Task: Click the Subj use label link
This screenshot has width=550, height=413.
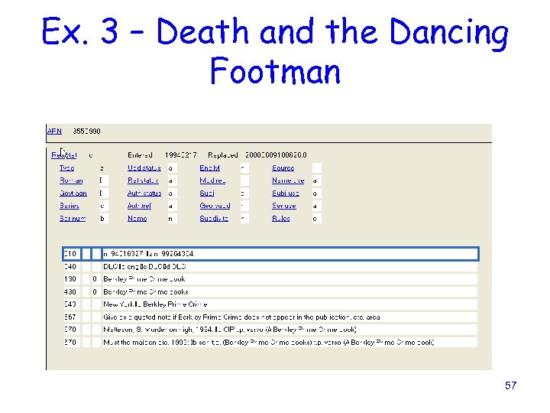Action: coord(286,193)
